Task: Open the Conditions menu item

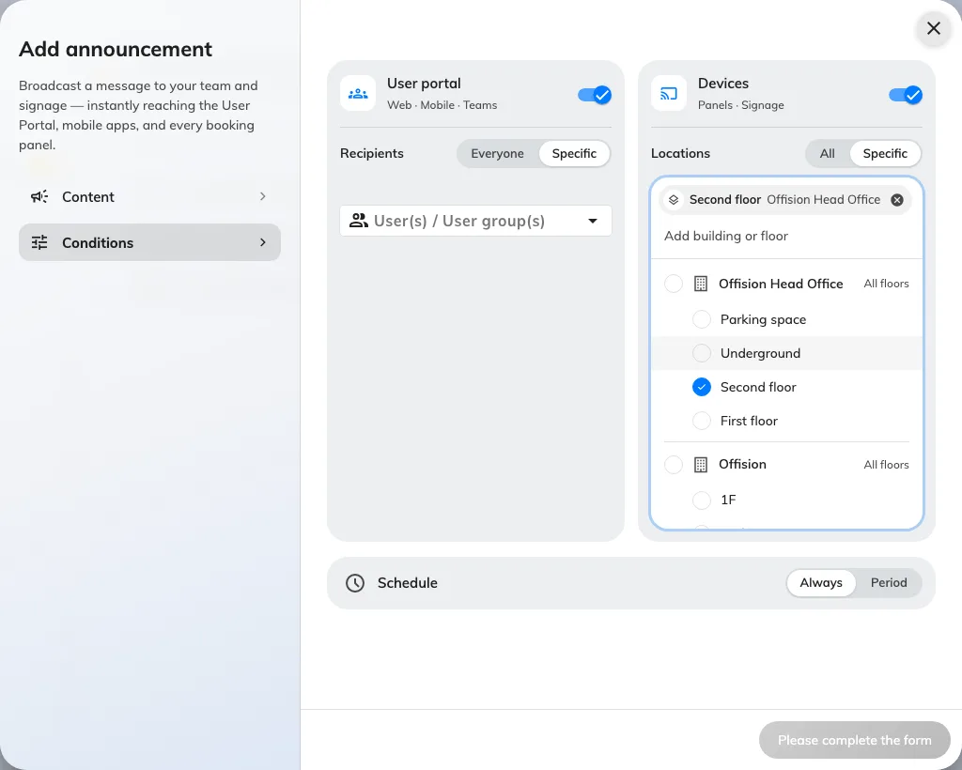Action: (149, 243)
